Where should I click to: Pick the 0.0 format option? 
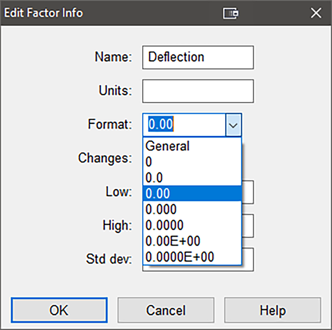192,178
